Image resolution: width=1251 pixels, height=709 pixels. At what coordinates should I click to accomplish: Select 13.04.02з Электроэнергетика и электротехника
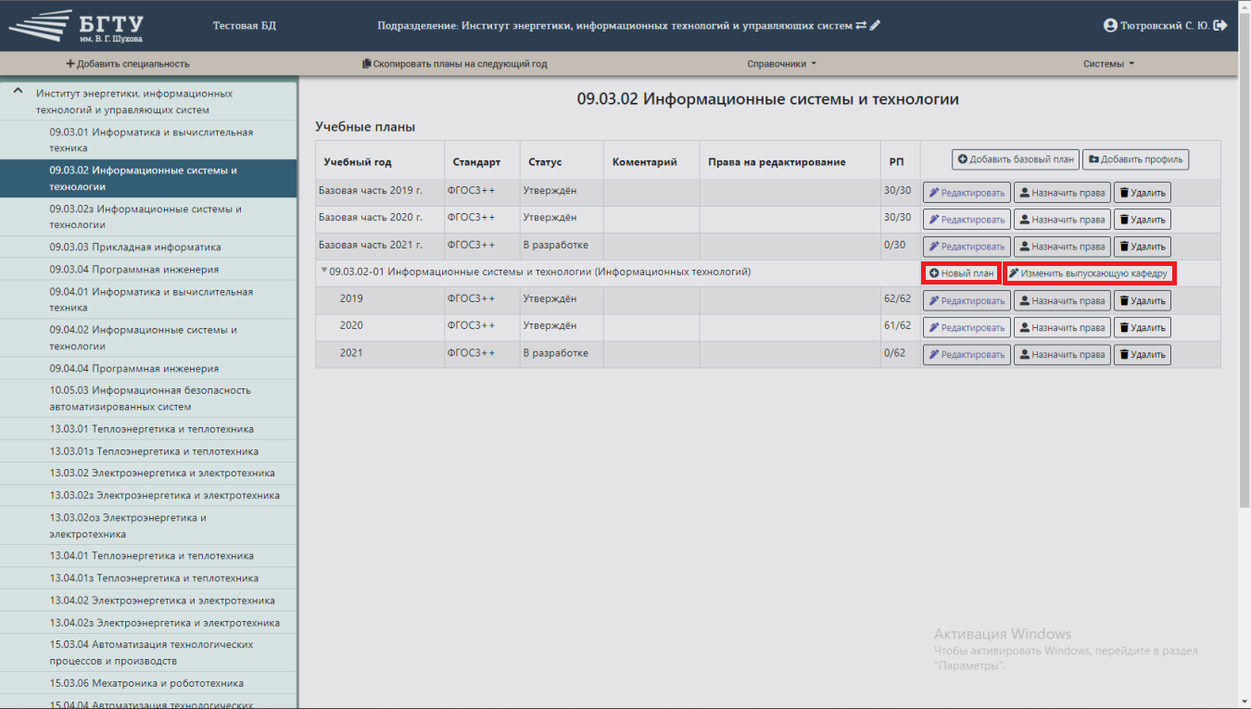click(x=148, y=623)
